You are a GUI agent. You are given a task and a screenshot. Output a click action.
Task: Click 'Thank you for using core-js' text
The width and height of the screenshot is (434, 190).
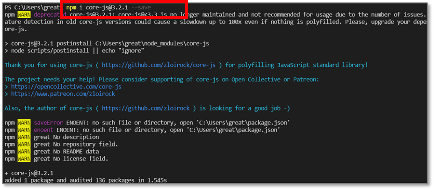pyautogui.click(x=49, y=65)
